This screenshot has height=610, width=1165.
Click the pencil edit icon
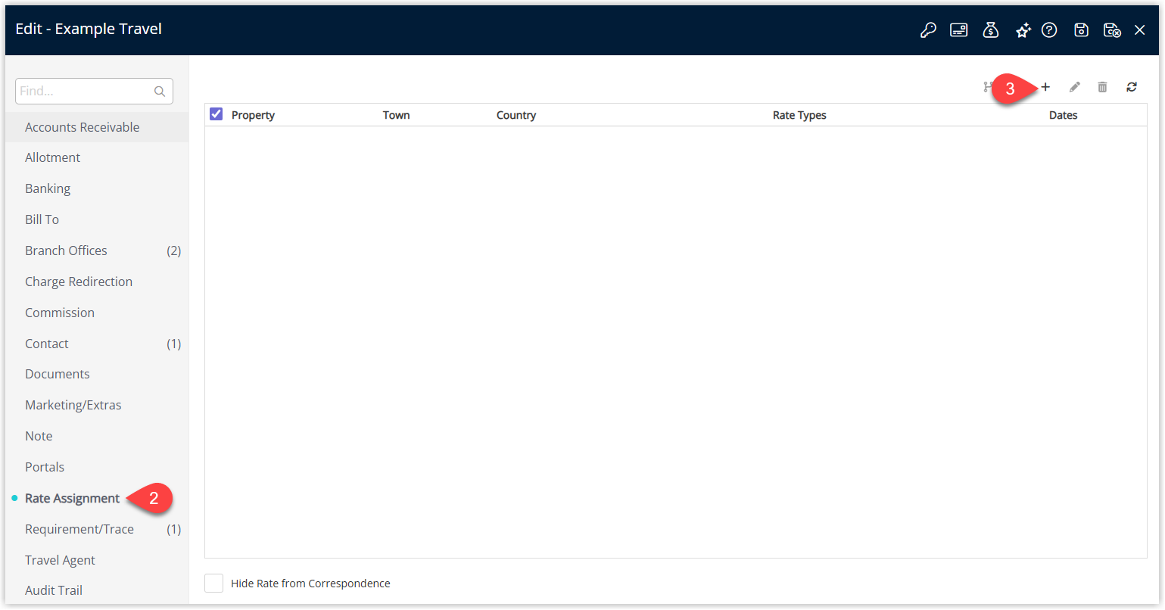pyautogui.click(x=1074, y=87)
